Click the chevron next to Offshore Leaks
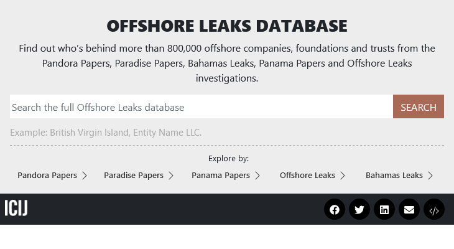This screenshot has height=249, width=454. [343, 176]
